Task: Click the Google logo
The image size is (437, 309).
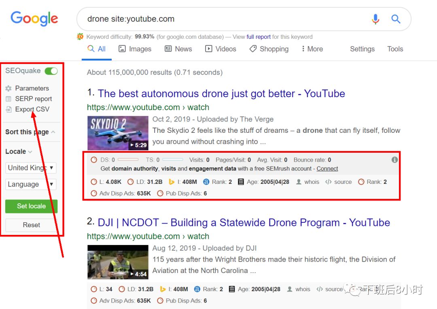Action: point(34,19)
